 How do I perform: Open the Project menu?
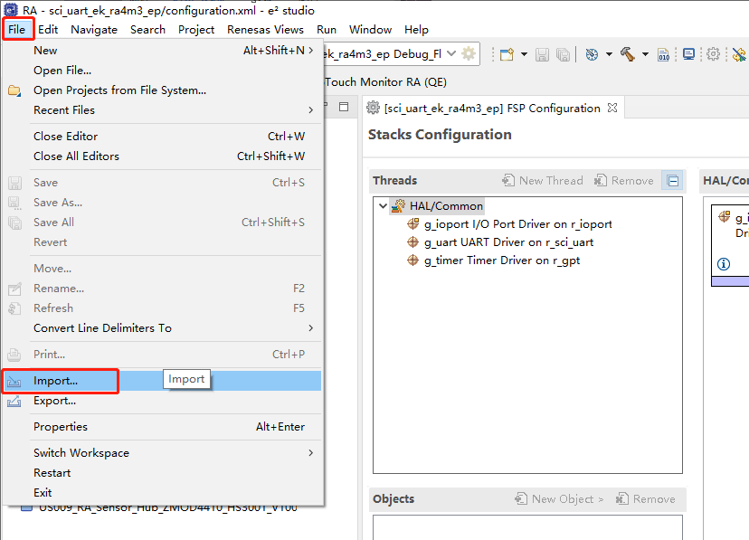point(196,30)
